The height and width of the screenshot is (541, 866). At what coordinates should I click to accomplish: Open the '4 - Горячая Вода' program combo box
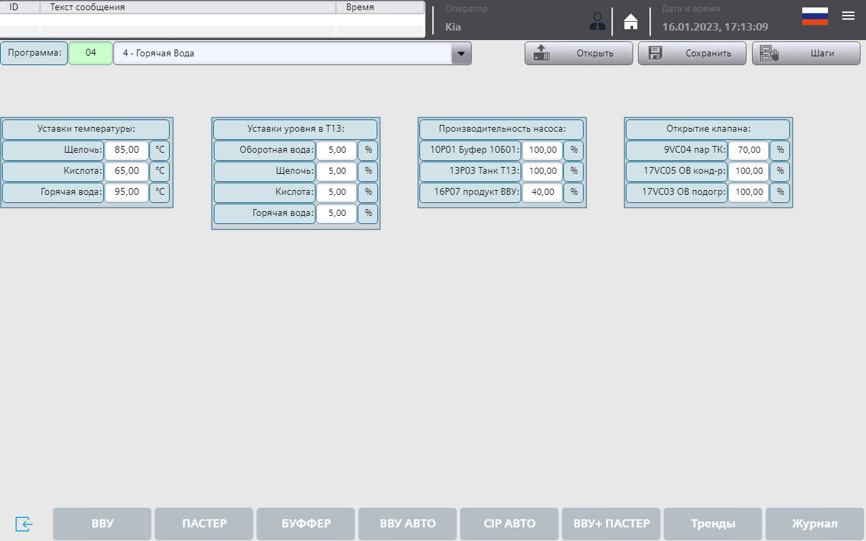282,54
